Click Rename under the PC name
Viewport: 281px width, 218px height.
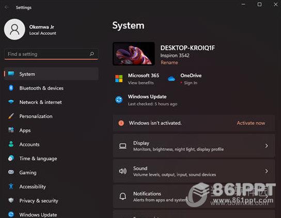[x=169, y=63]
